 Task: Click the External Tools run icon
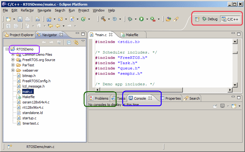click(x=153, y=19)
